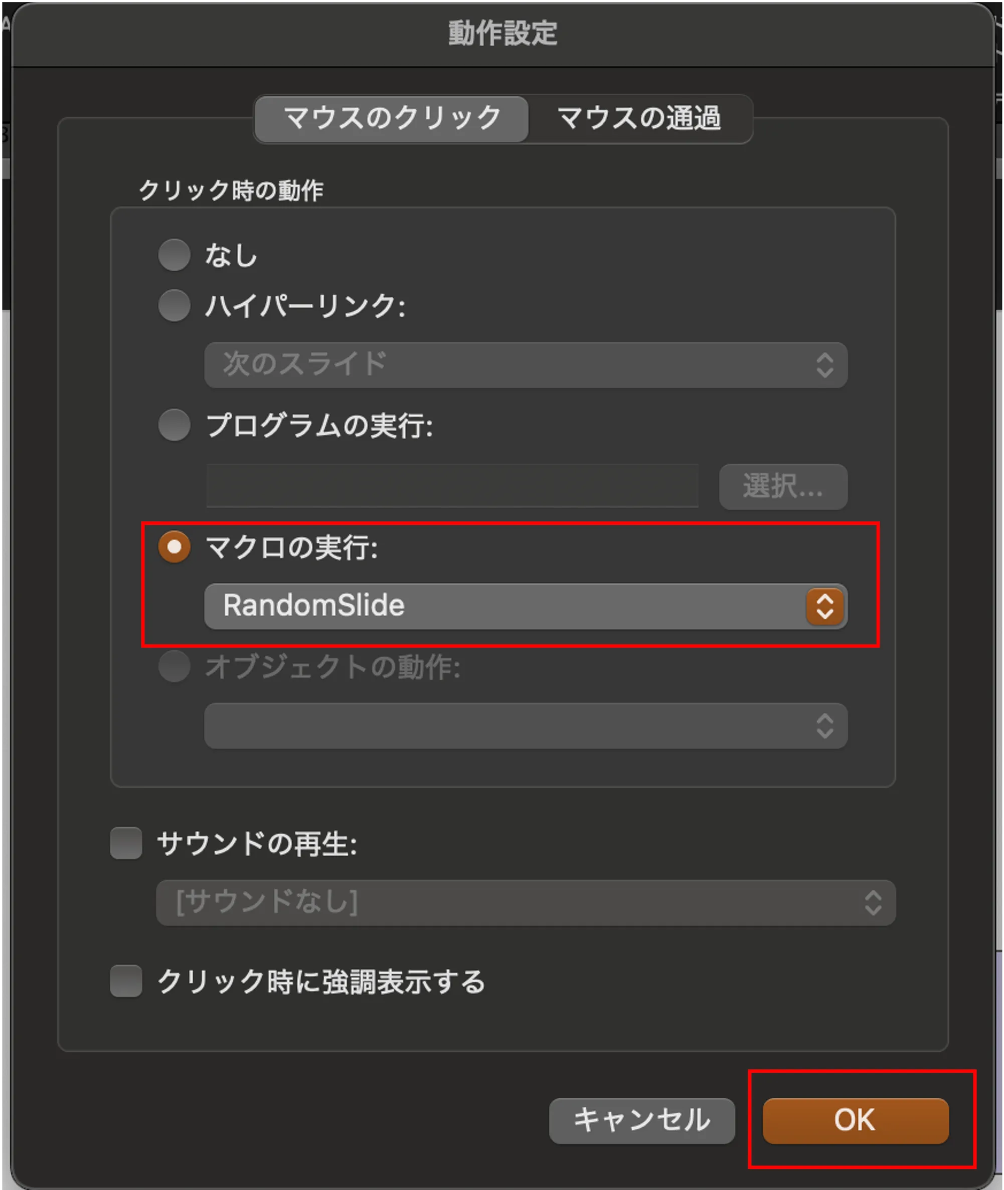Screen dimensions: 1004x1190
Task: Choose the ハイパーリンク radio option
Action: click(174, 305)
